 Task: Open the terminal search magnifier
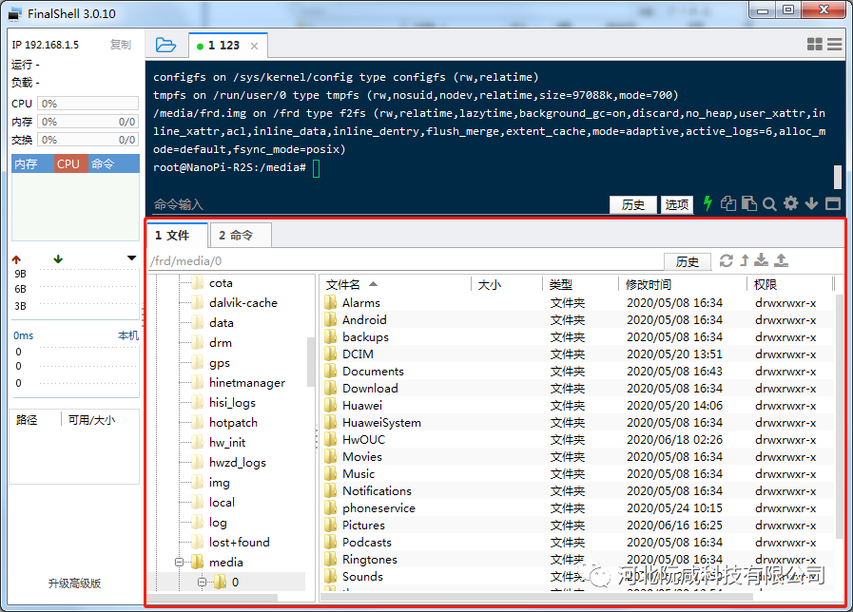tap(769, 203)
